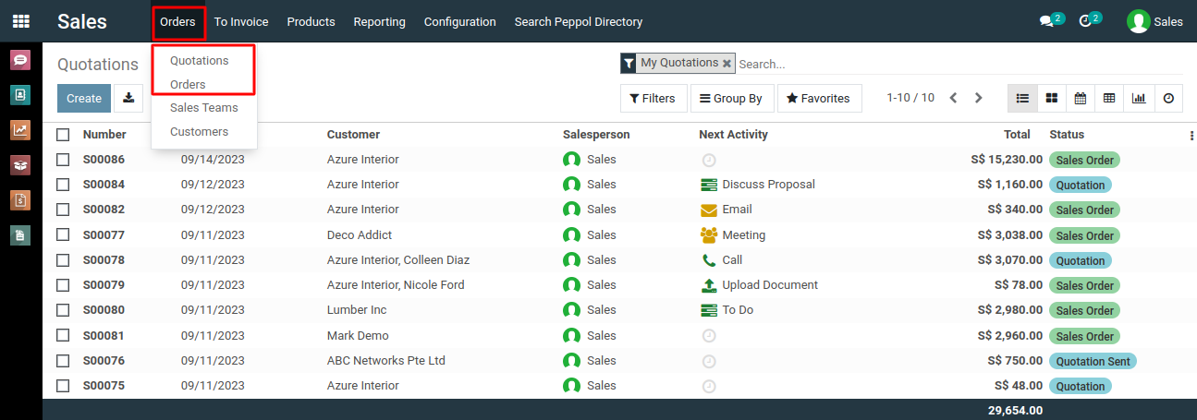Switch to graph view
1197x420 pixels.
click(x=1138, y=98)
